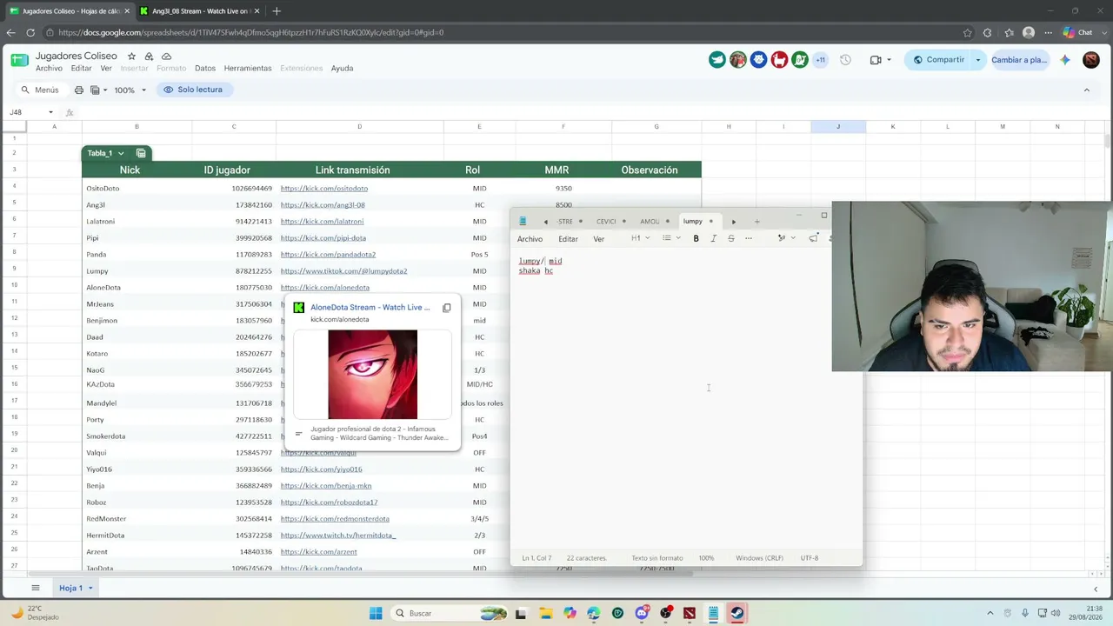Screen dimensions: 1113x626
Task: Toggle the Solo lectura view mode
Action: pos(193,90)
